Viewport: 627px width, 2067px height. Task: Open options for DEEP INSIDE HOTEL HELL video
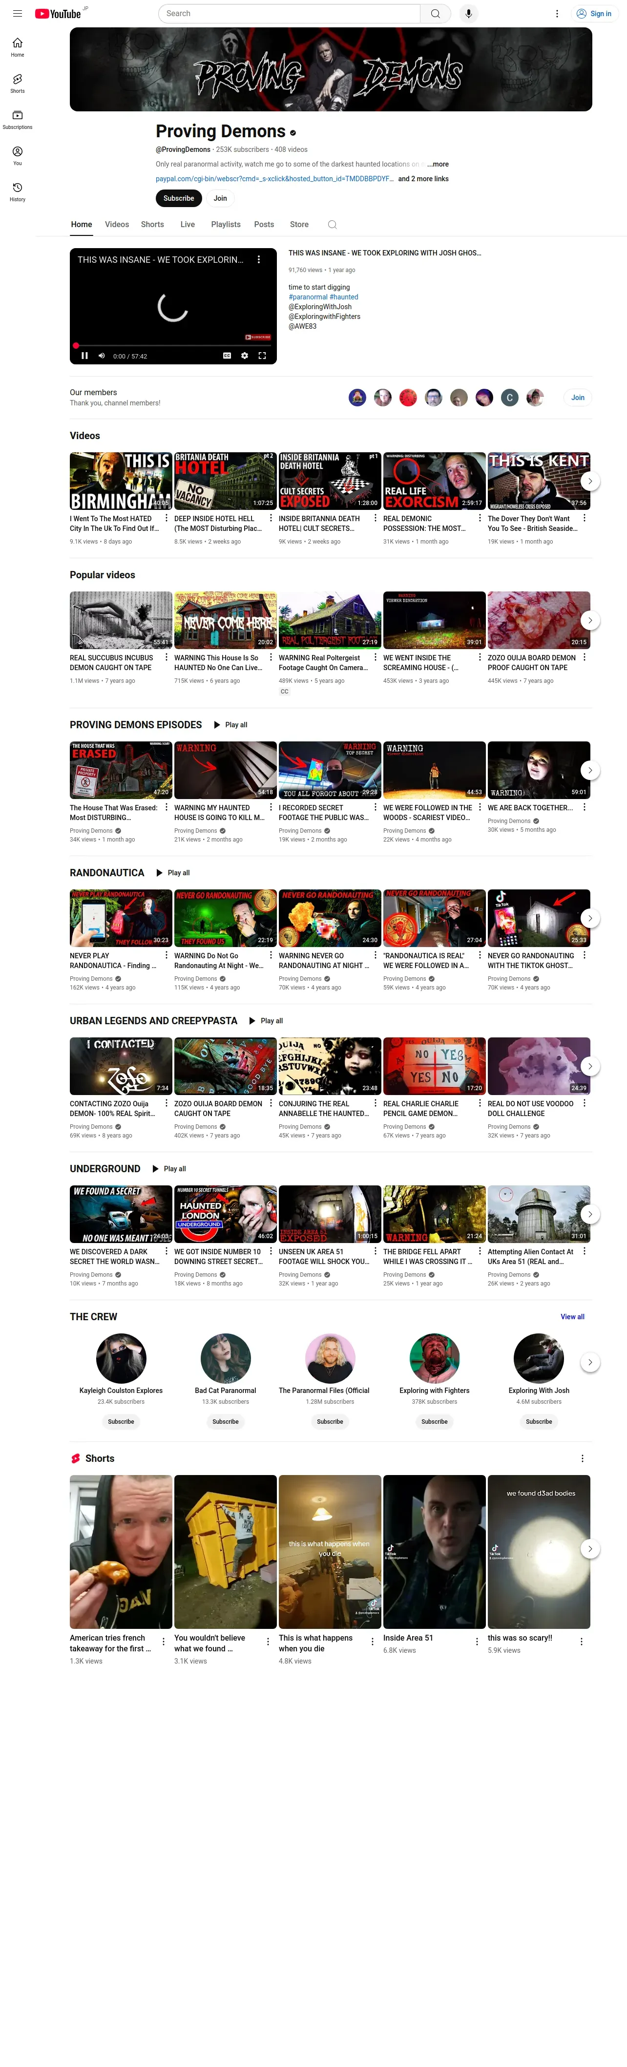click(271, 518)
